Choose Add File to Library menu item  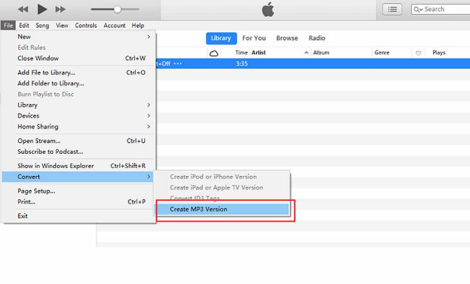tap(79, 72)
